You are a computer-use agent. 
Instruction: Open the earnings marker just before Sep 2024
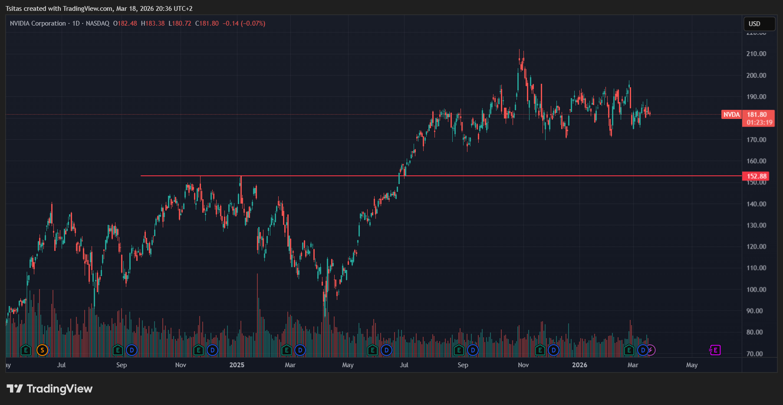point(118,350)
